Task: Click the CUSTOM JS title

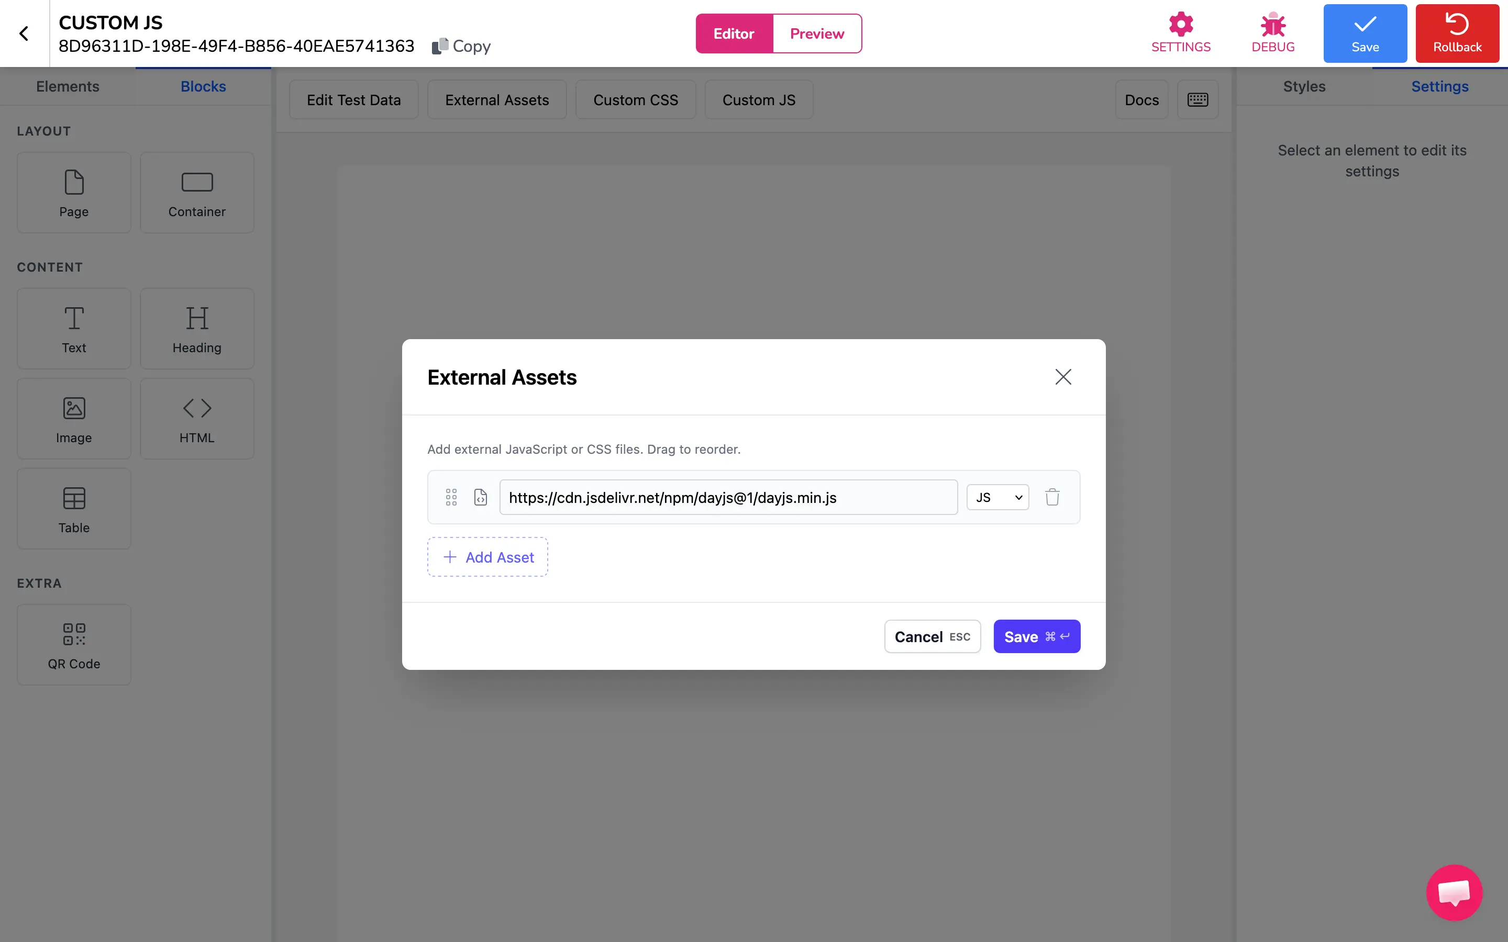Action: (x=110, y=23)
